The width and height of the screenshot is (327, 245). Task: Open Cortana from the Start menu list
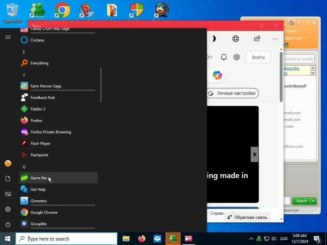58,40
